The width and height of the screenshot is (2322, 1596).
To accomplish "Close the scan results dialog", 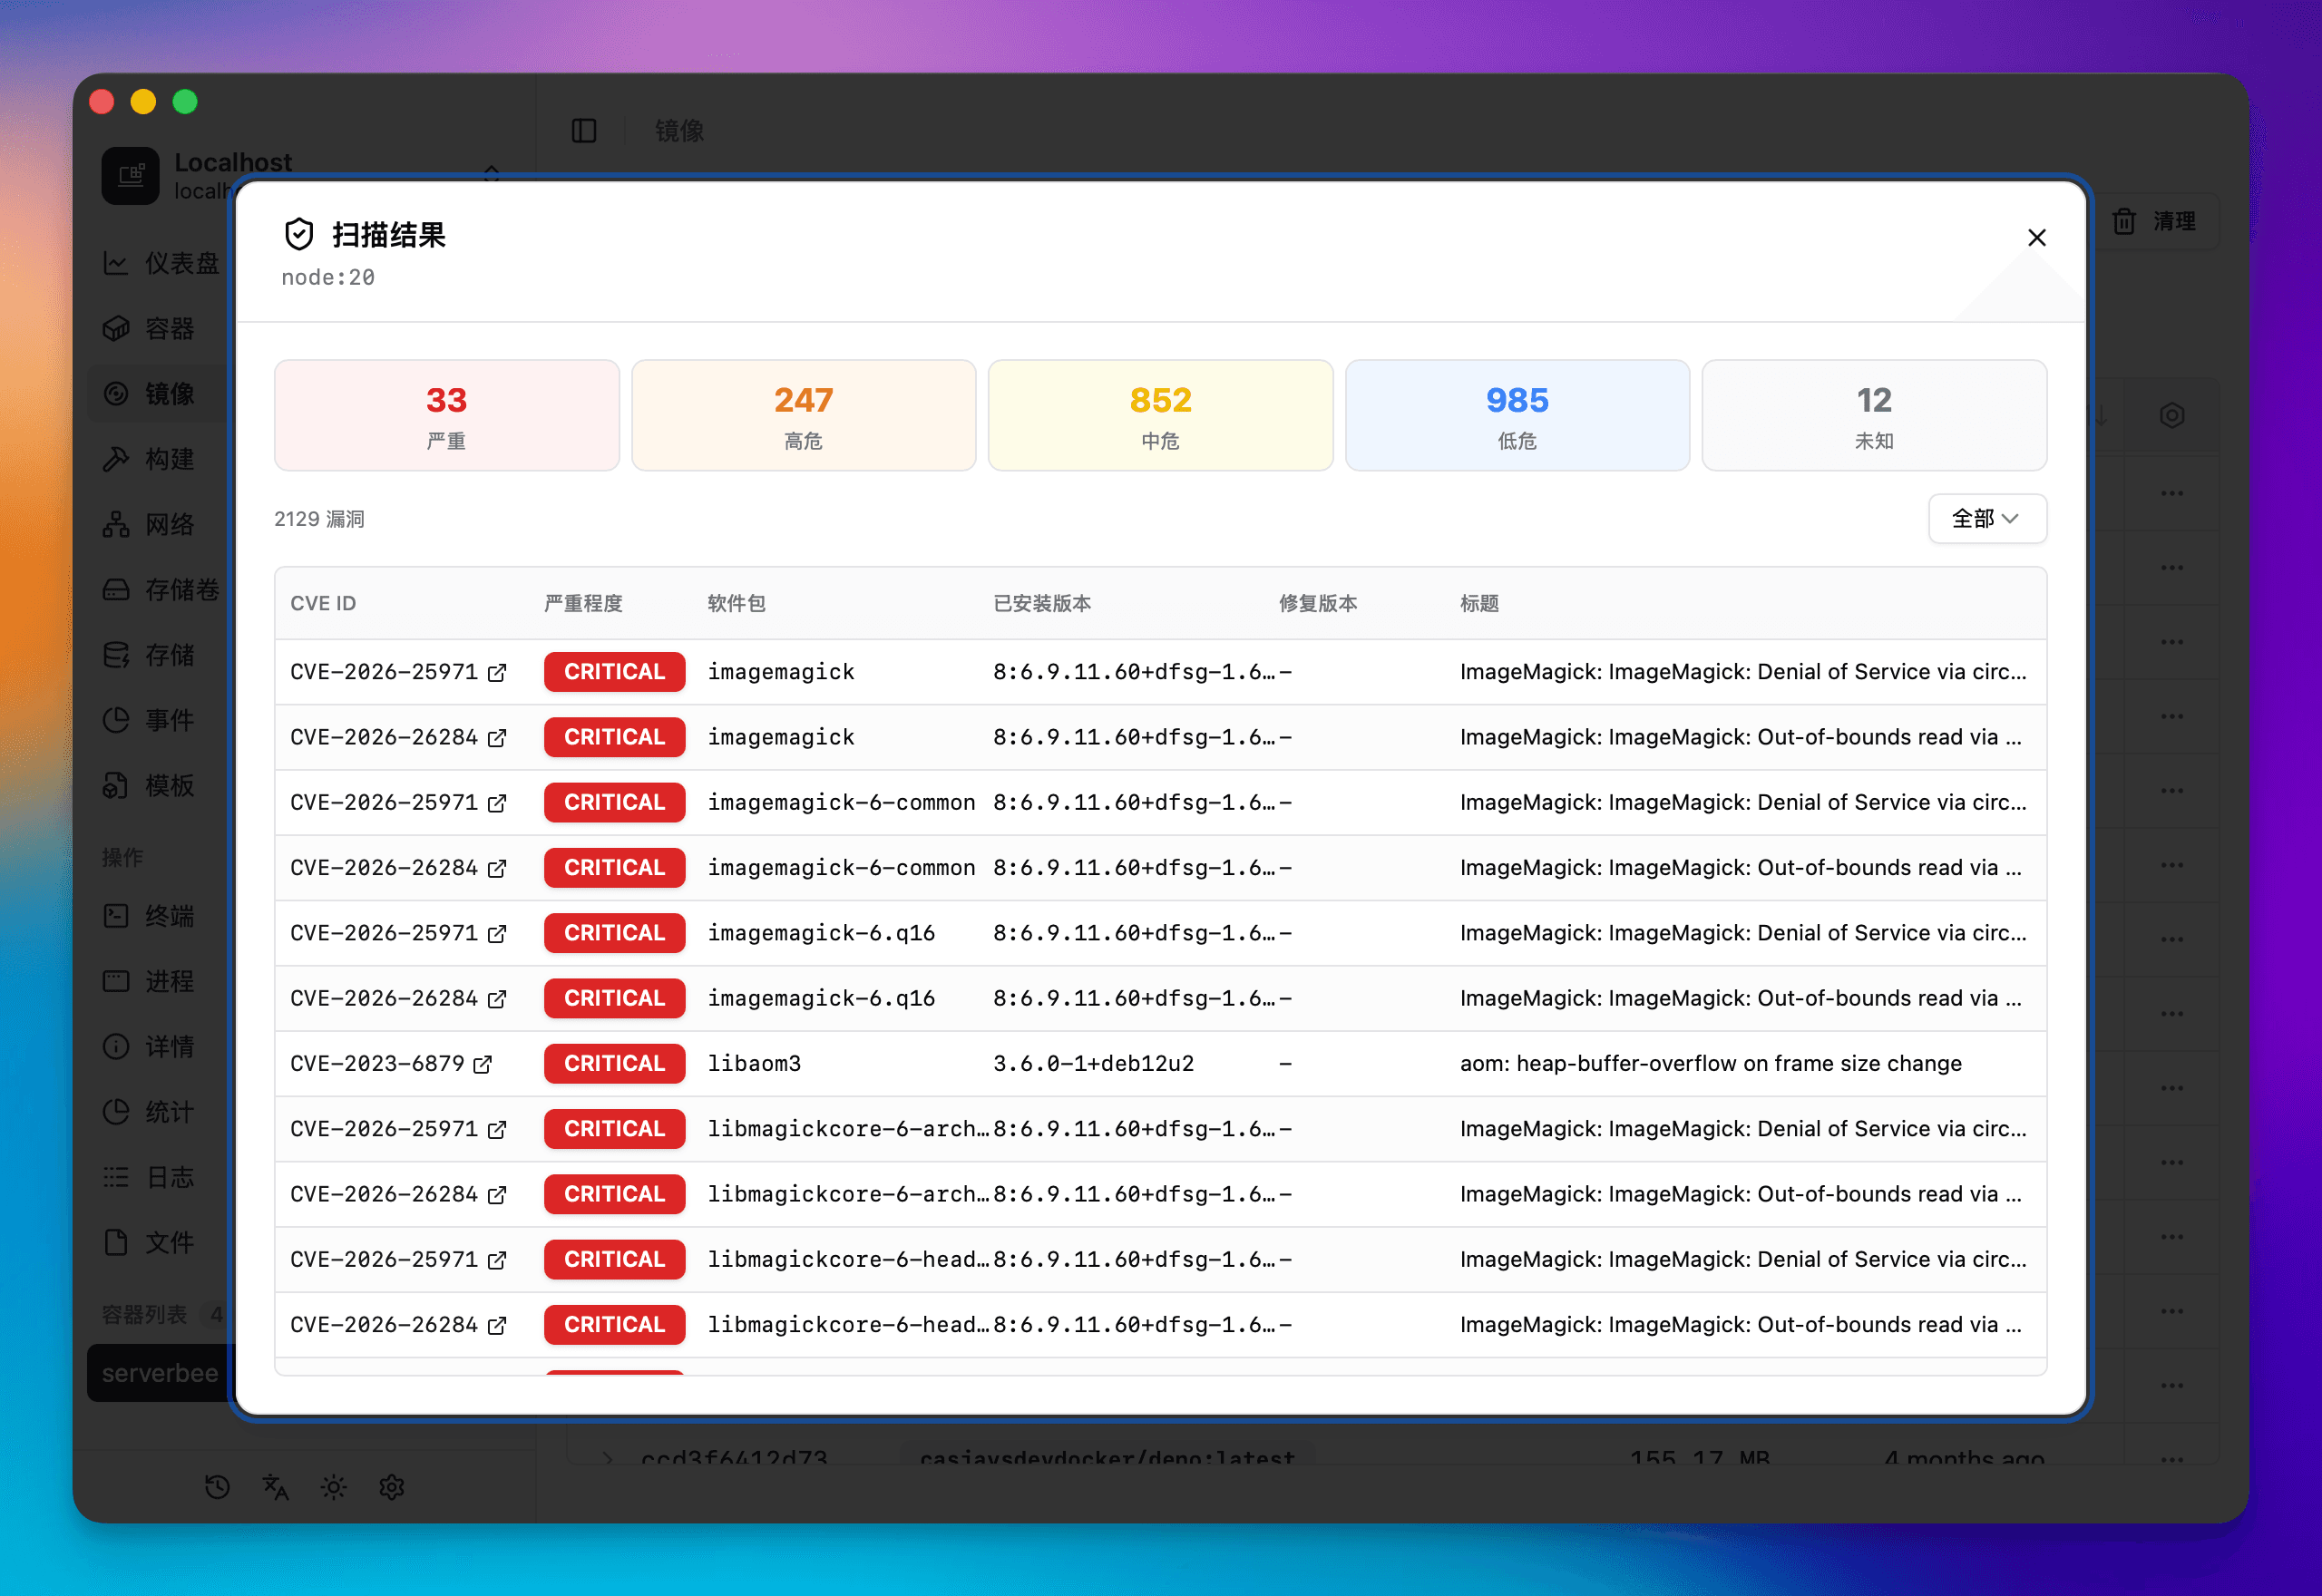I will [2036, 238].
